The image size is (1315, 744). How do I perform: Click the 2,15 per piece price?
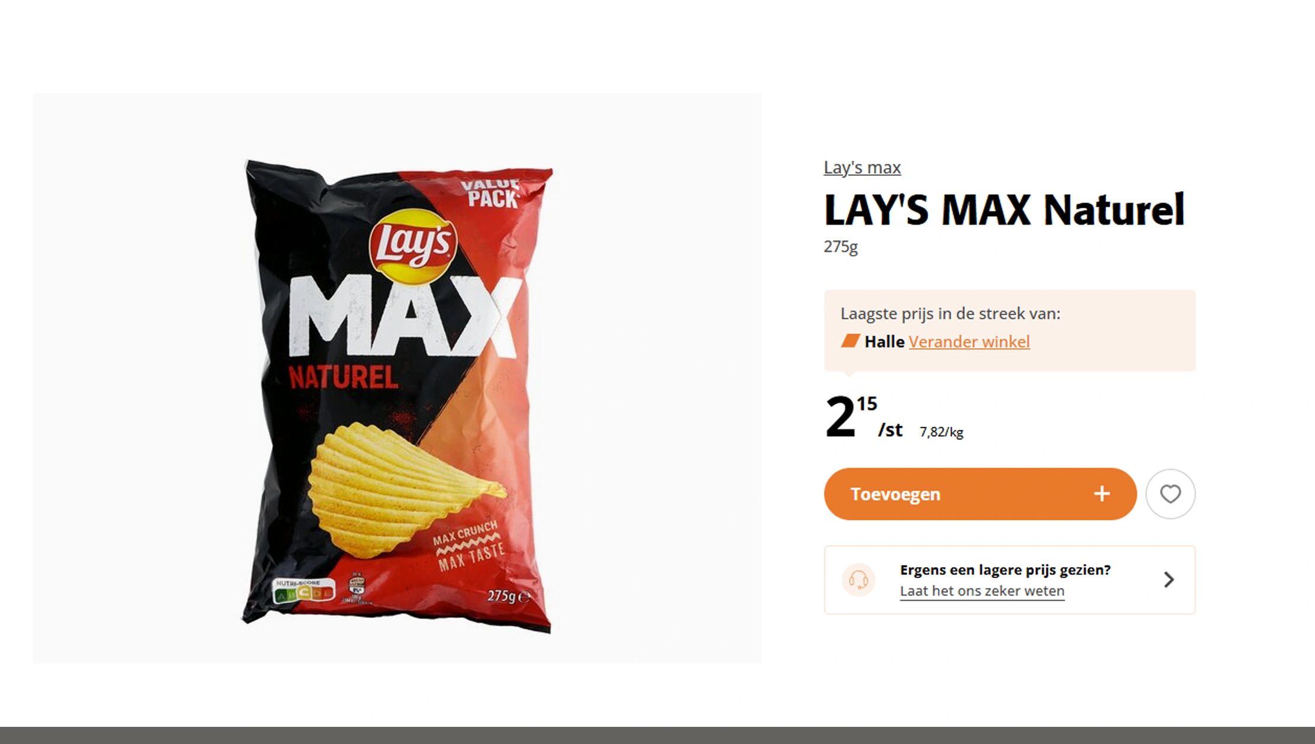click(x=864, y=417)
